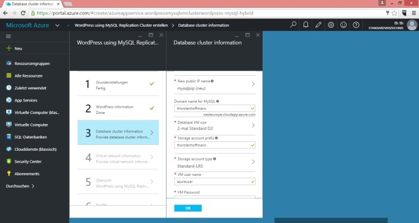Click the Storage account prefix field
Viewport: 419px width, 223px height.
tap(215, 145)
